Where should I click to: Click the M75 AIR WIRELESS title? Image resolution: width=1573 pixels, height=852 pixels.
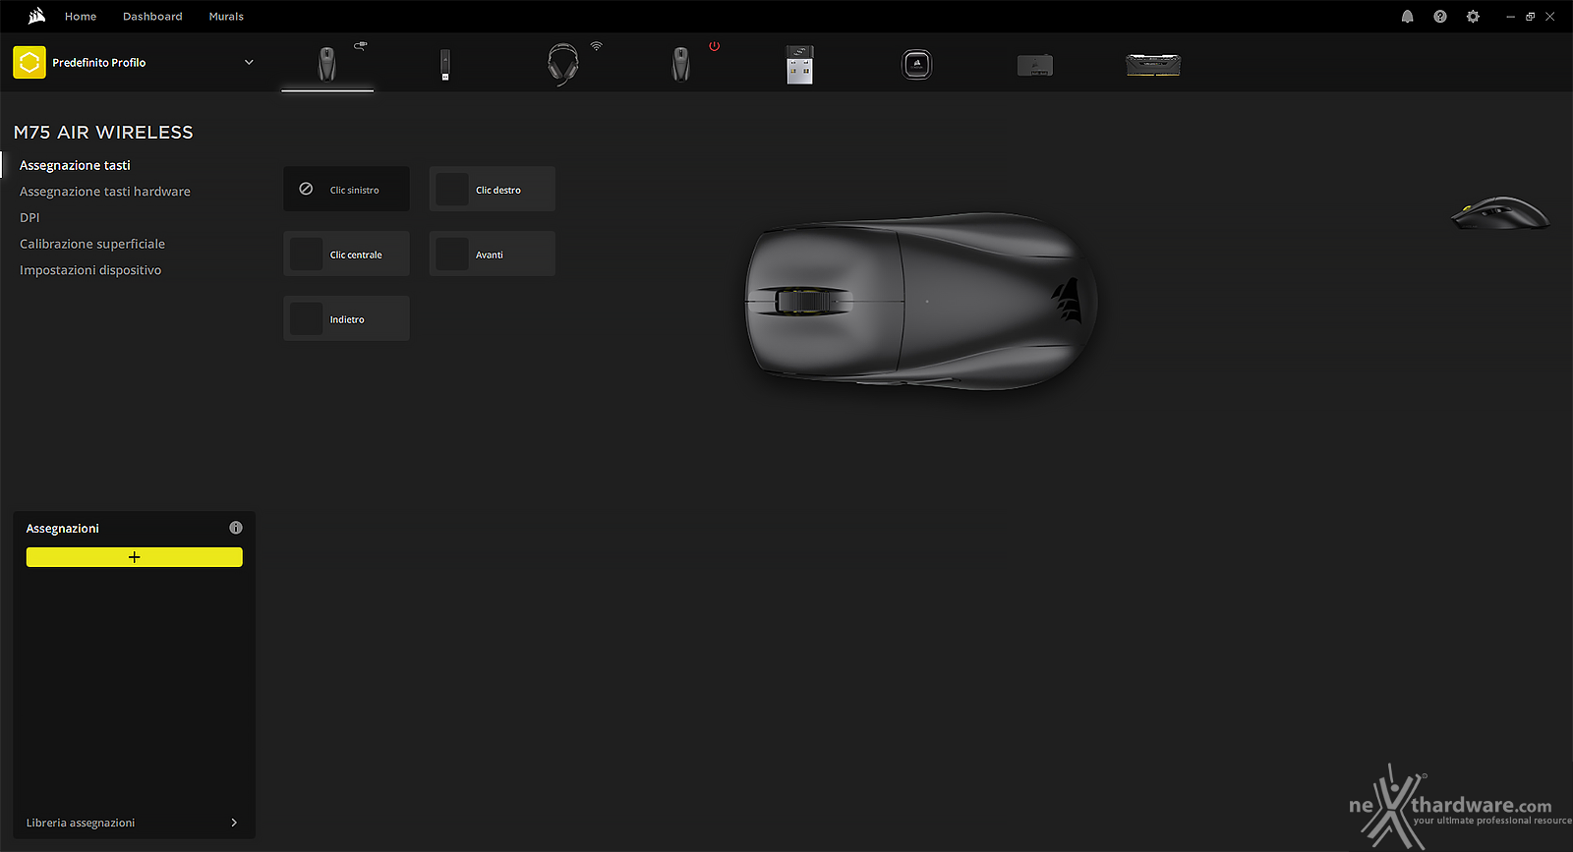pyautogui.click(x=103, y=133)
